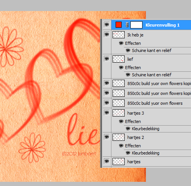Hide the hartjes 3 layer
The image size is (191, 186).
tap(106, 113)
